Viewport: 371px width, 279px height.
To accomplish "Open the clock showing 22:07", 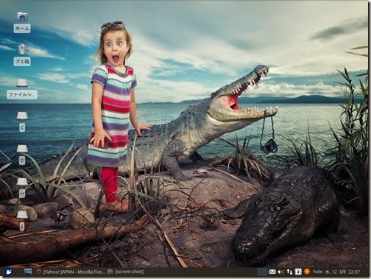I will (342, 272).
